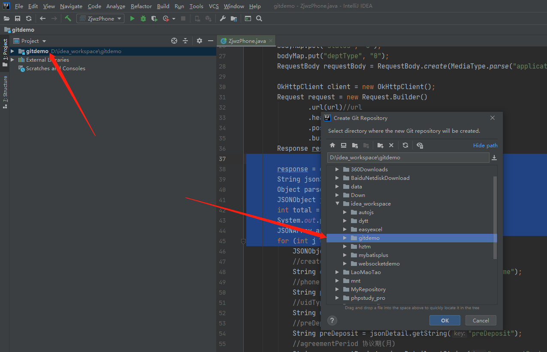
Task: Toggle the Z: Structure side tool window
Action: click(5, 92)
